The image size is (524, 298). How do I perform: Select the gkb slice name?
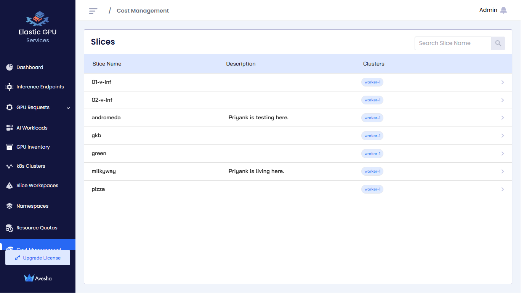pyautogui.click(x=96, y=136)
